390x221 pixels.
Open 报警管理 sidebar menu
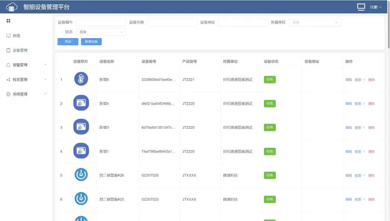[x=26, y=65]
